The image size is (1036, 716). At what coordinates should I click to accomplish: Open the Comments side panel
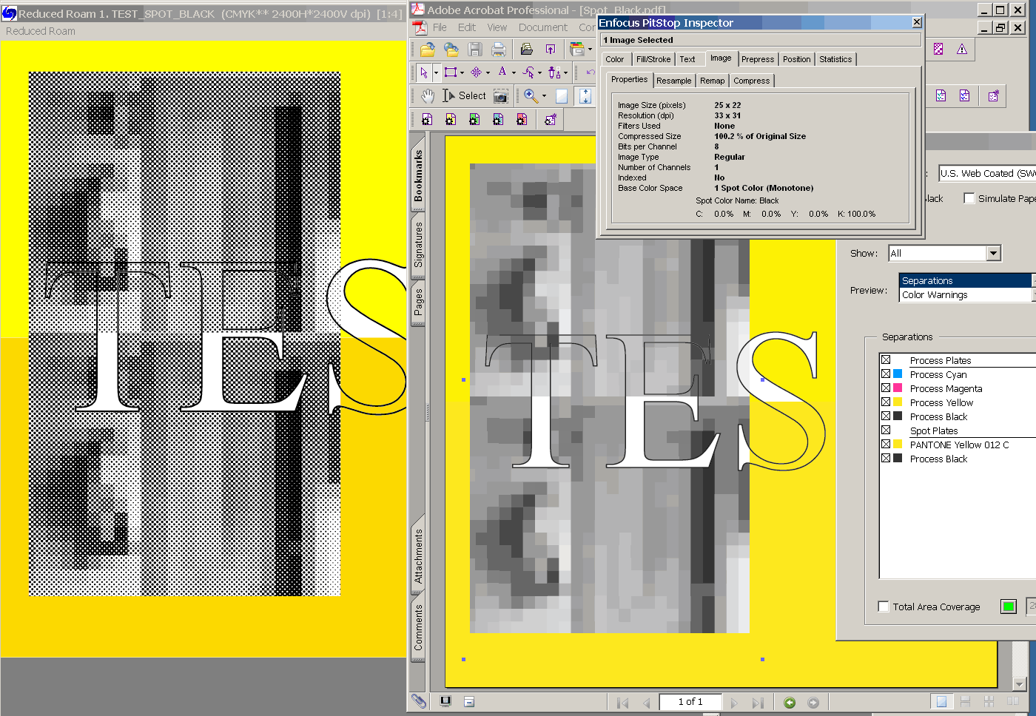click(418, 627)
